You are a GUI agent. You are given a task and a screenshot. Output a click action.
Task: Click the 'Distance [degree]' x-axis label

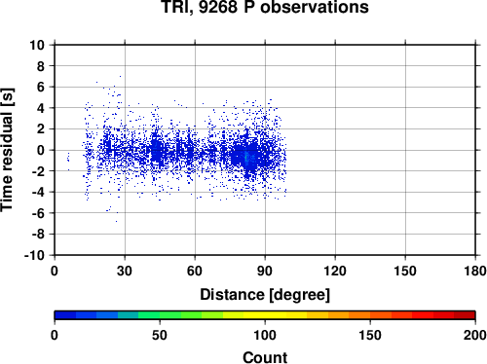coord(265,295)
